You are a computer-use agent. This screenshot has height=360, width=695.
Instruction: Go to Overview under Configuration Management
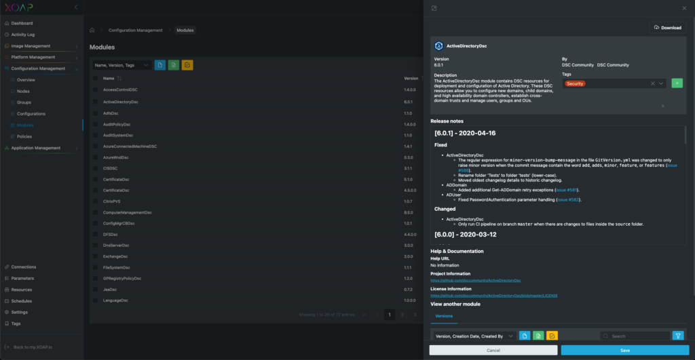(x=26, y=80)
